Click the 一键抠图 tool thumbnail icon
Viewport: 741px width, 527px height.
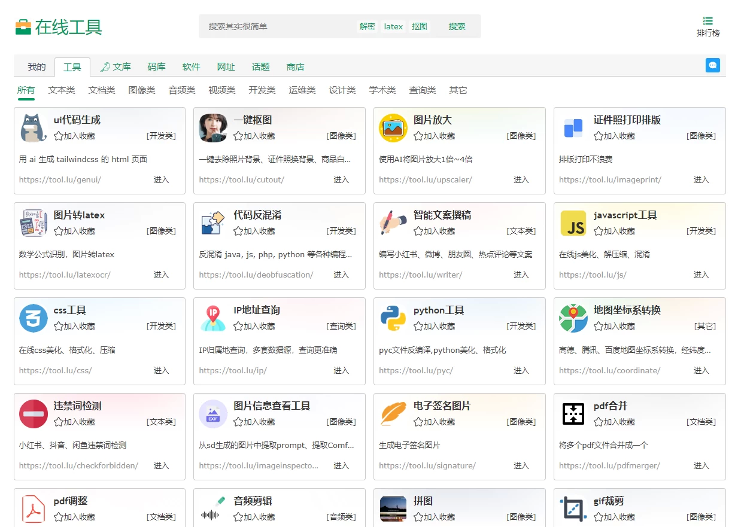point(213,127)
